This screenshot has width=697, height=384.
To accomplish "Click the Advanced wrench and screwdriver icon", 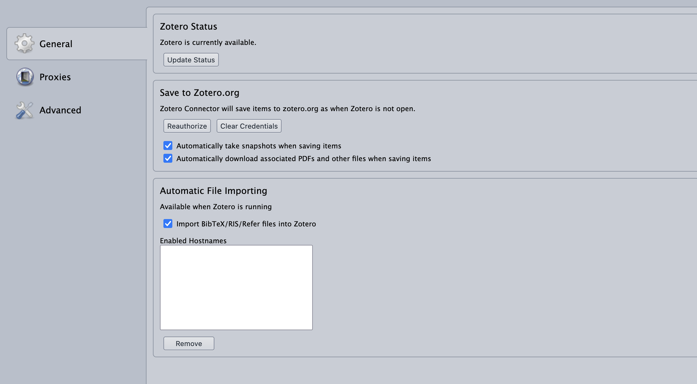I will 24,110.
